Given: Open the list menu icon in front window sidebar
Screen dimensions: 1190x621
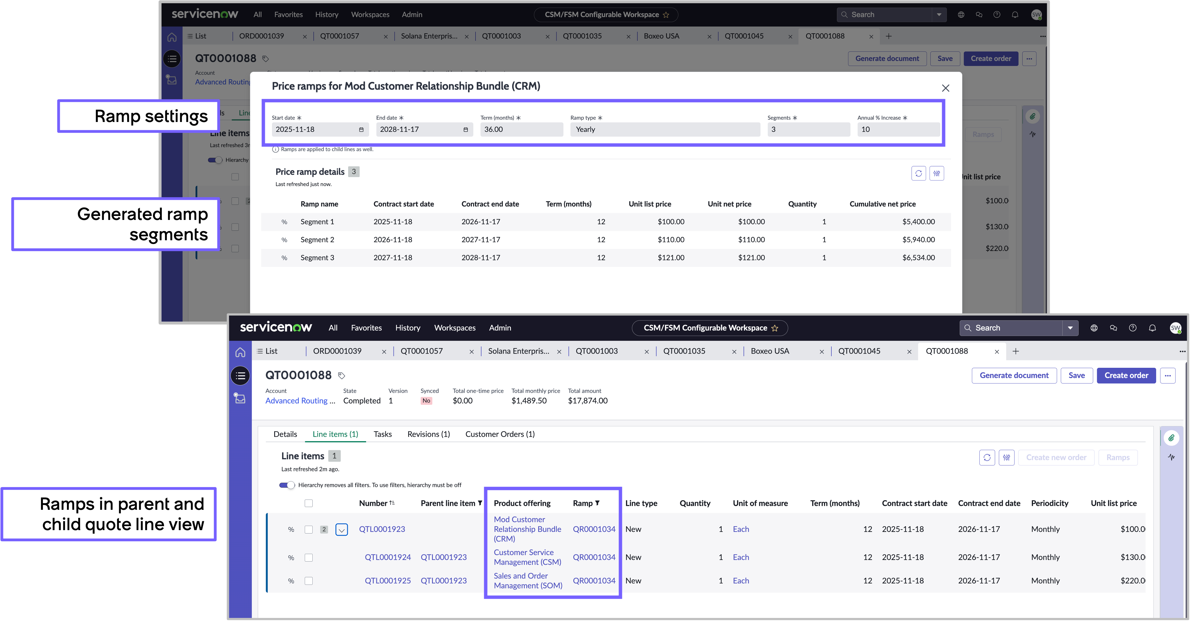Looking at the screenshot, I should (x=240, y=375).
